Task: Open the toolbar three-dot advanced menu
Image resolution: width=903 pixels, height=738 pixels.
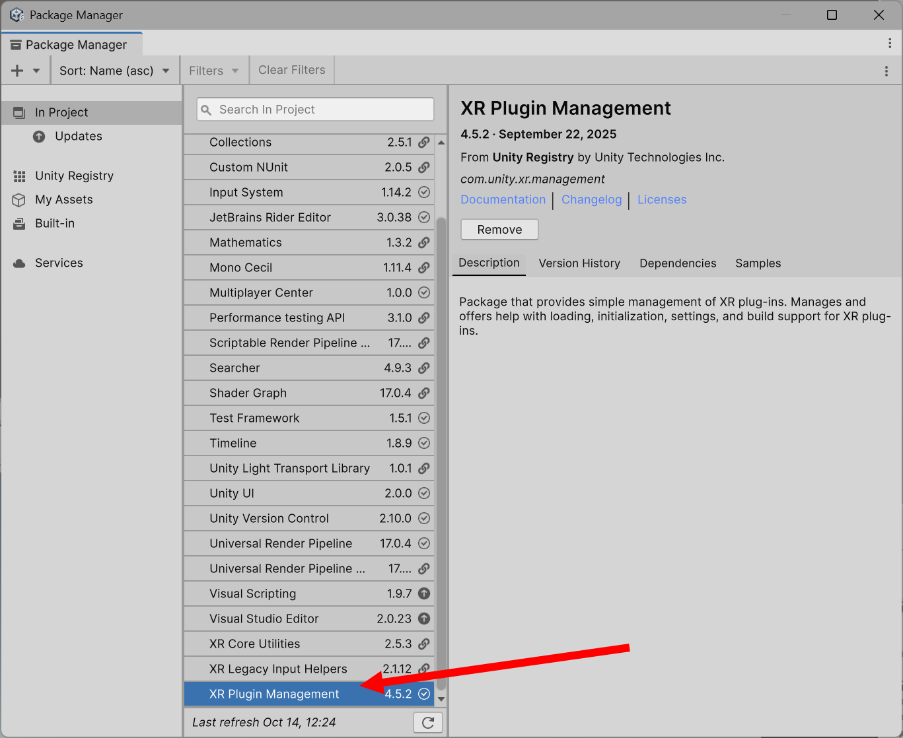Action: point(886,71)
